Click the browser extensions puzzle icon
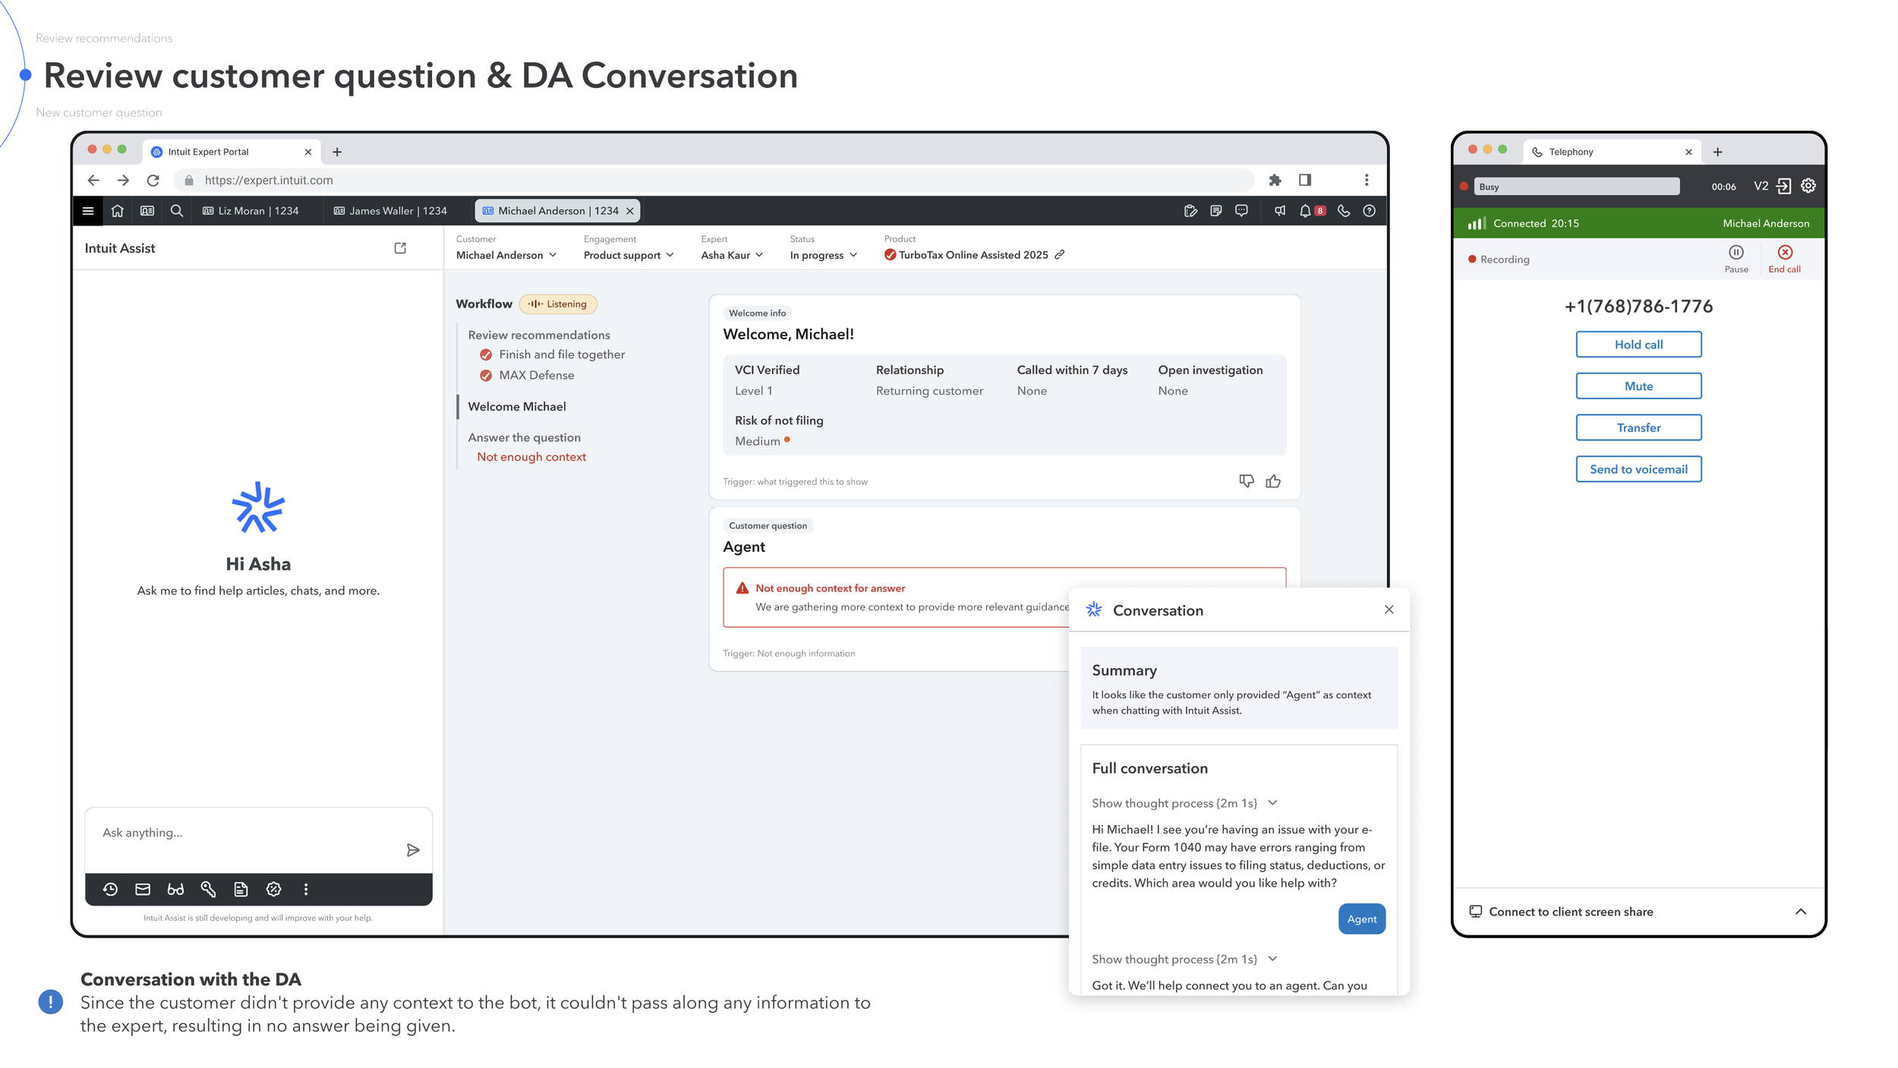 (1275, 181)
